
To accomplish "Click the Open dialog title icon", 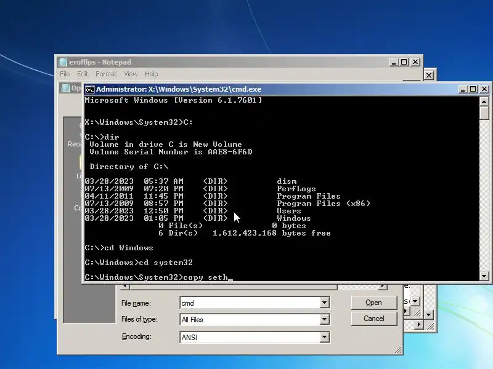I will coord(65,88).
